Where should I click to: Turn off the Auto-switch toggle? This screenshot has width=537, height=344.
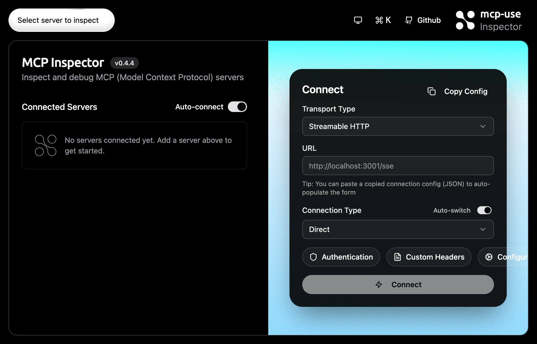484,210
